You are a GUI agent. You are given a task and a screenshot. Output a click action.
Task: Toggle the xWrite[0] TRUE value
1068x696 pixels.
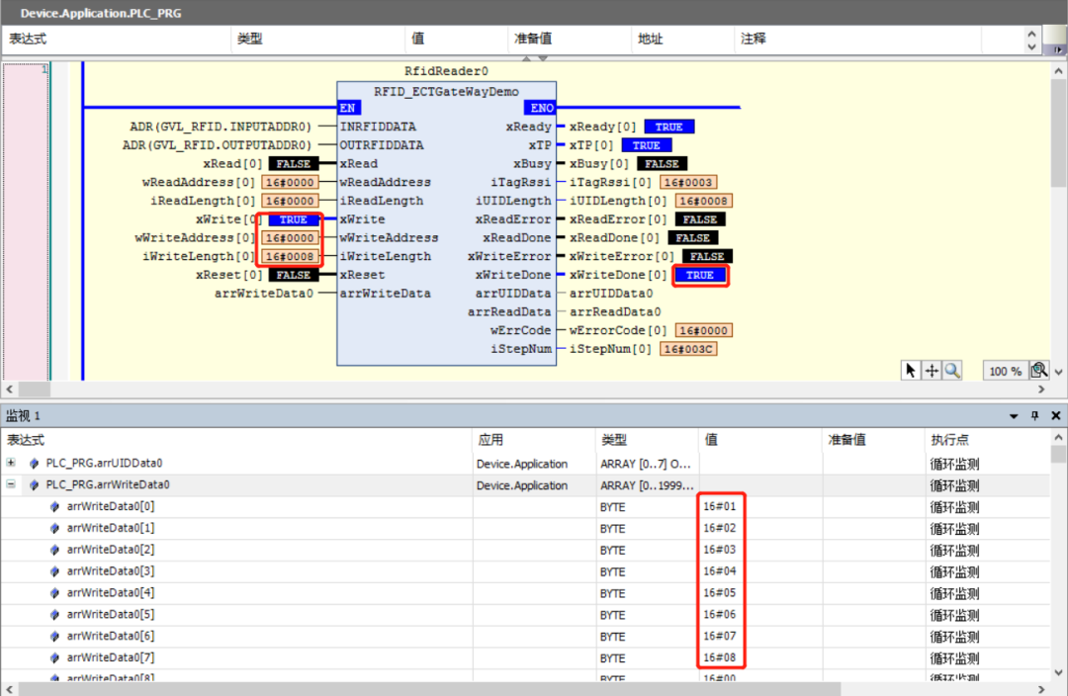coord(294,219)
